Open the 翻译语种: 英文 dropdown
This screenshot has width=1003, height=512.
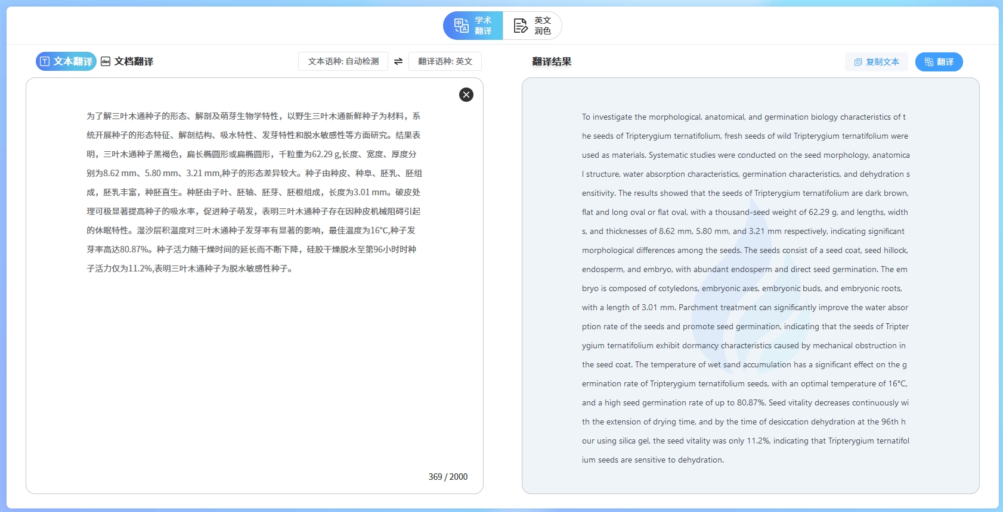click(x=445, y=61)
